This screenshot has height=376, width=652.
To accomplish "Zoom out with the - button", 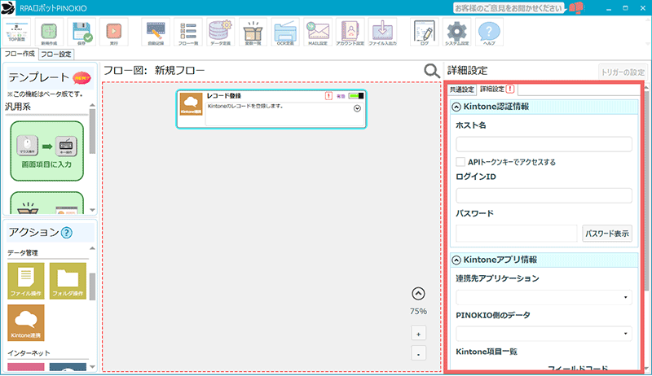I will pos(418,353).
